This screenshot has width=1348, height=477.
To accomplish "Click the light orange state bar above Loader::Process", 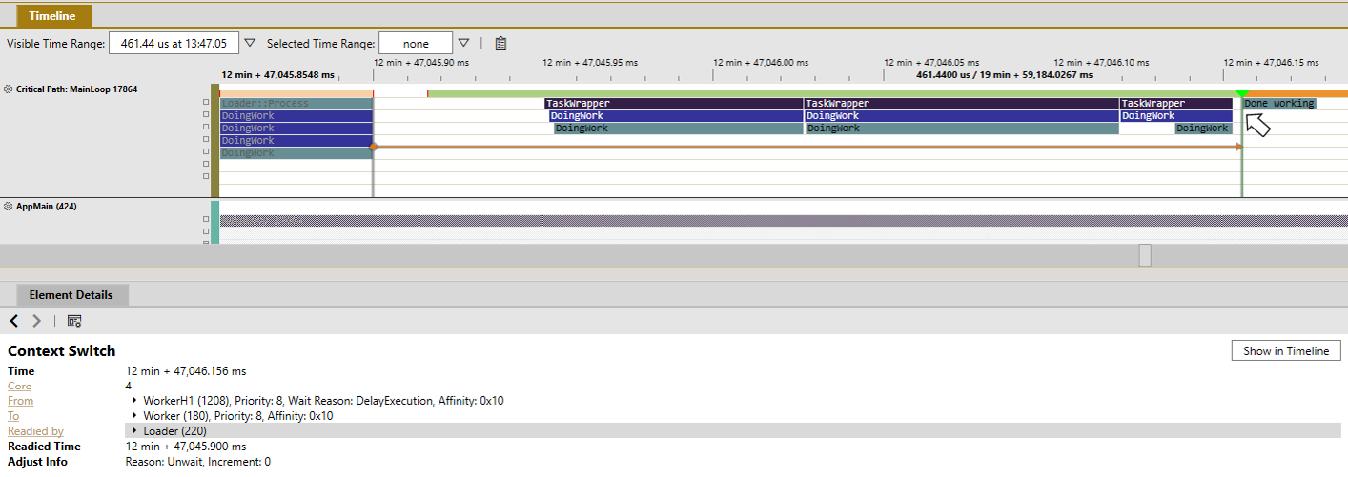I will pyautogui.click(x=296, y=94).
